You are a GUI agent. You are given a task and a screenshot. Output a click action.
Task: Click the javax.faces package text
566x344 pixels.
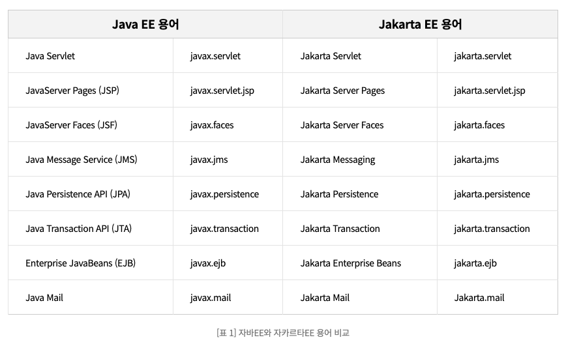212,125
